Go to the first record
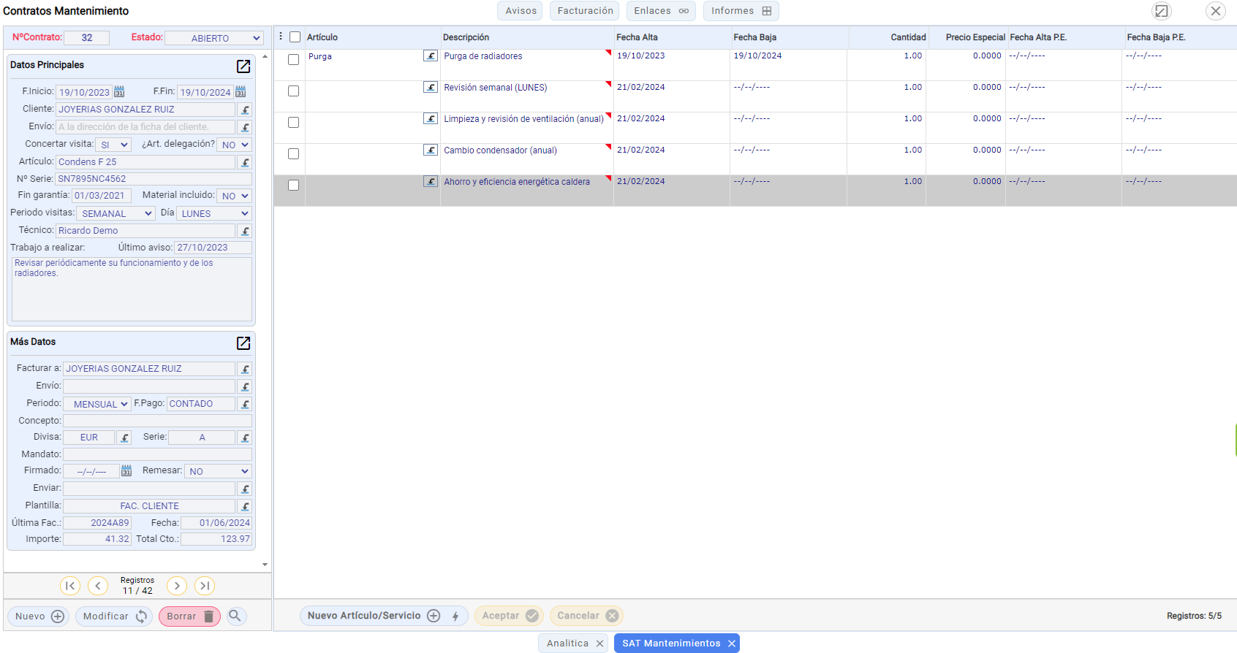1237x653 pixels. click(70, 586)
